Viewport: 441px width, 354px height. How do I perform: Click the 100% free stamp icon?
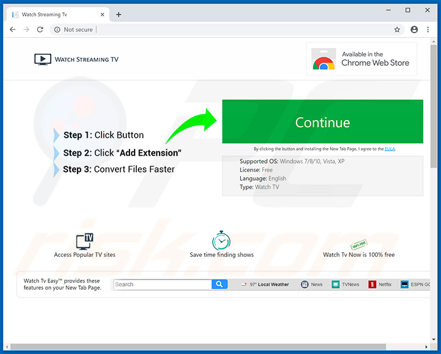(x=358, y=244)
